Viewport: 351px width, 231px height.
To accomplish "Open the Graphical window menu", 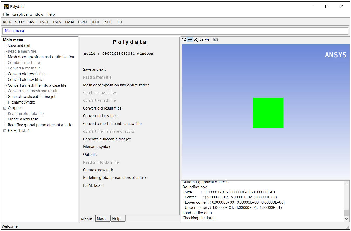I will tap(28, 14).
